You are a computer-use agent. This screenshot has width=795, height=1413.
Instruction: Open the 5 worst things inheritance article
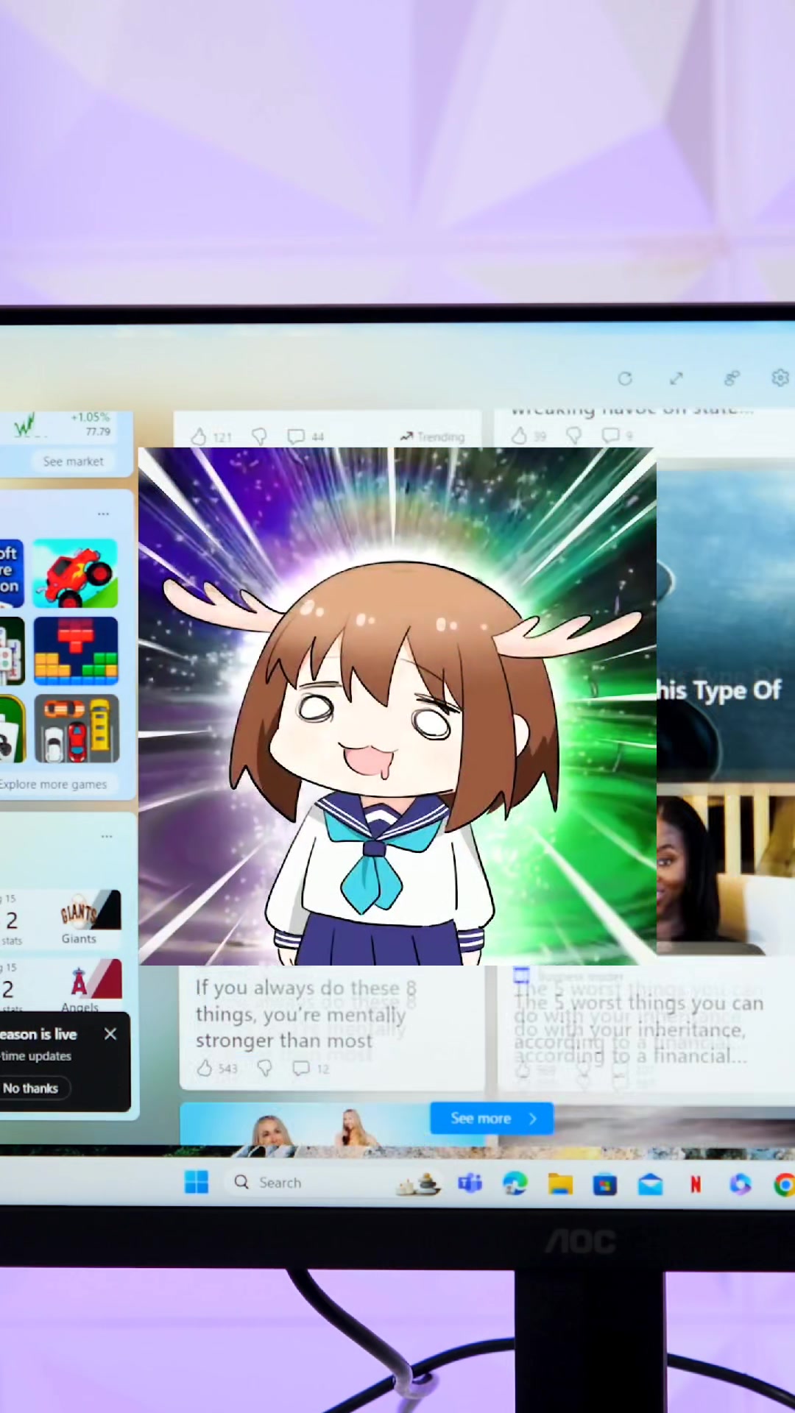pyautogui.click(x=638, y=1030)
